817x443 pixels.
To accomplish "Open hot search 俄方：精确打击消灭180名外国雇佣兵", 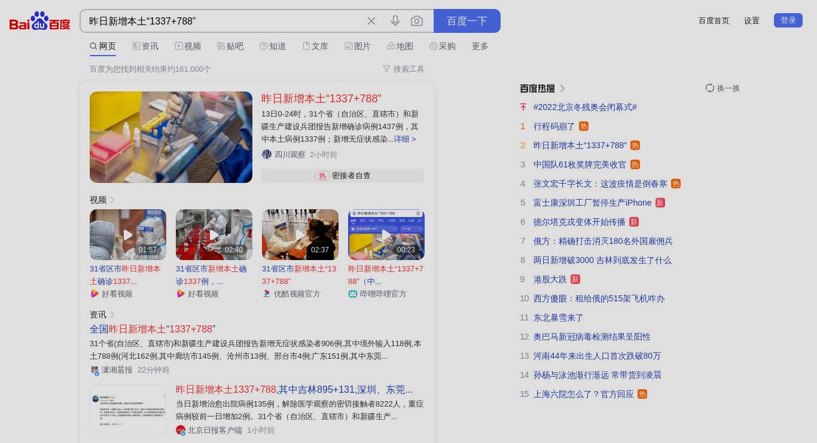I will tap(603, 241).
